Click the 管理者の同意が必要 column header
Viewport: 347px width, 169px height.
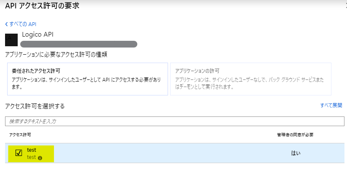(x=295, y=135)
